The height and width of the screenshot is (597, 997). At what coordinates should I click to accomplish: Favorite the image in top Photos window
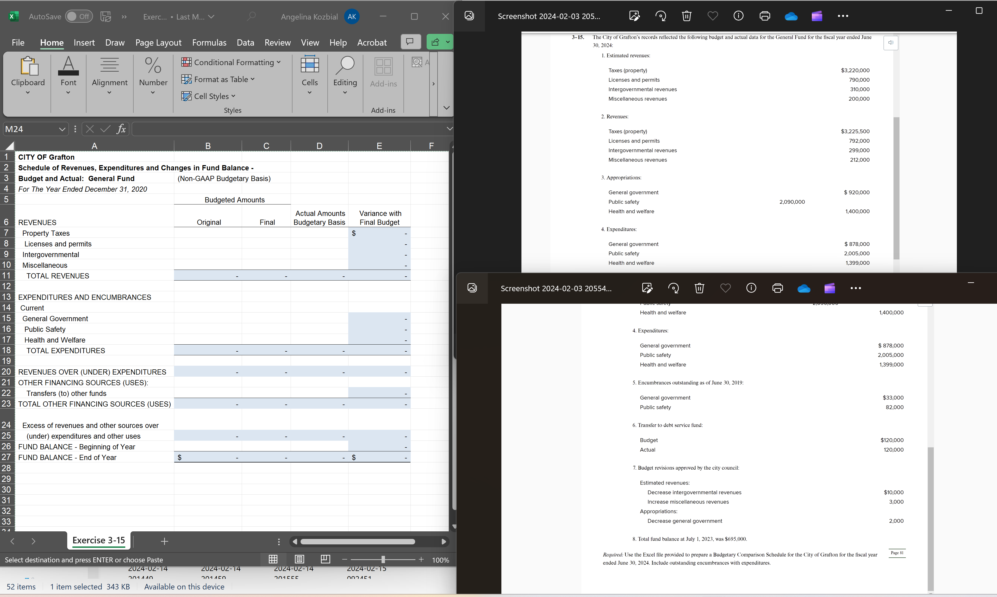click(713, 16)
